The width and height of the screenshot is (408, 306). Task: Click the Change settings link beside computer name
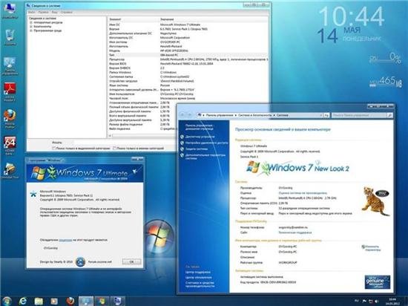click(x=371, y=248)
